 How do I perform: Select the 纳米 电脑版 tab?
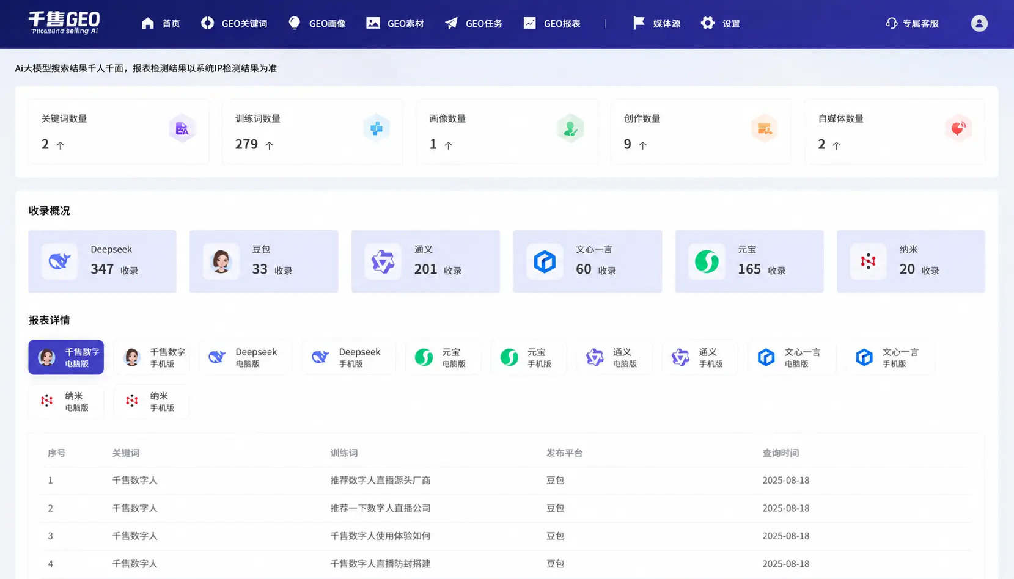[66, 401]
